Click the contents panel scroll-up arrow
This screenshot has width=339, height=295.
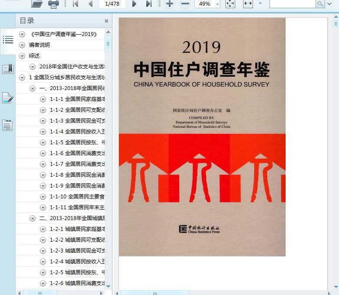pyautogui.click(x=109, y=32)
